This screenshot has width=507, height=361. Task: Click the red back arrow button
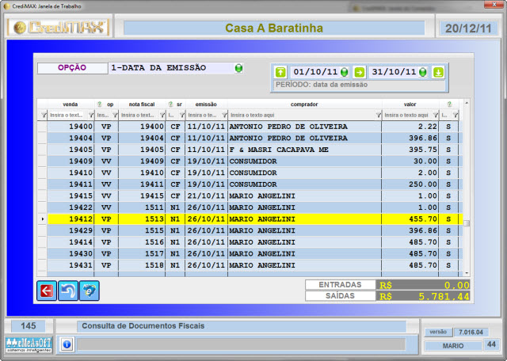[x=46, y=291]
